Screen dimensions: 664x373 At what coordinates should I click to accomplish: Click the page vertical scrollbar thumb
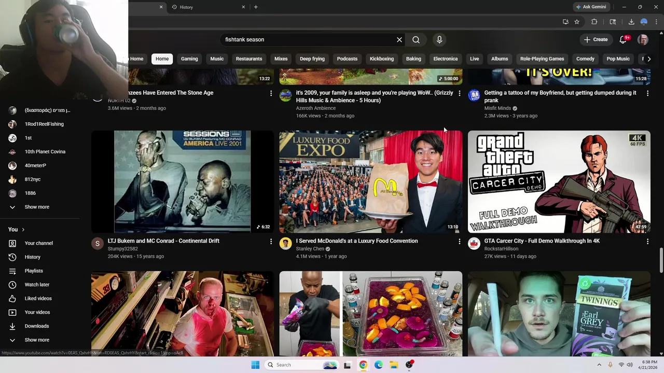coord(661,260)
